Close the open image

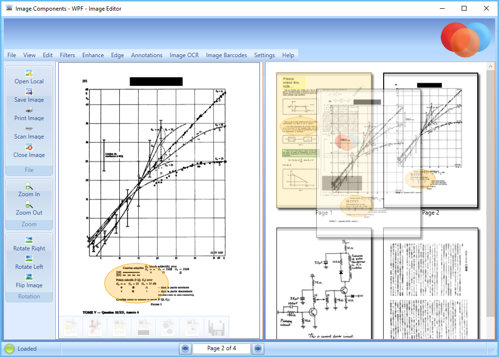tap(29, 151)
